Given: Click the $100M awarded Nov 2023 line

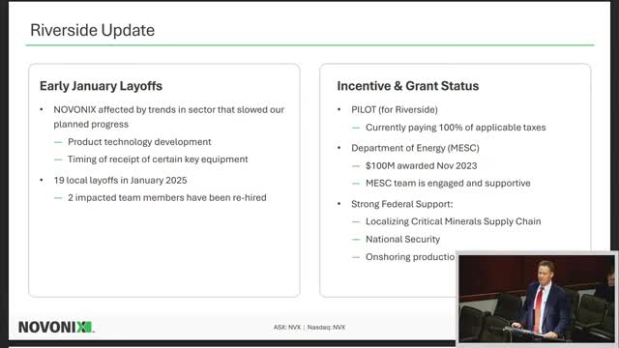Looking at the screenshot, I should click(422, 165).
